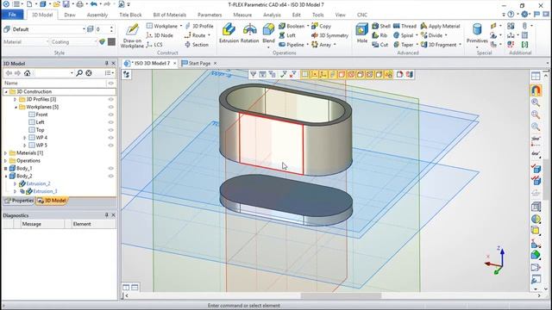Open the Pipeline dropdown arrow
The width and height of the screenshot is (552, 310).
(307, 45)
